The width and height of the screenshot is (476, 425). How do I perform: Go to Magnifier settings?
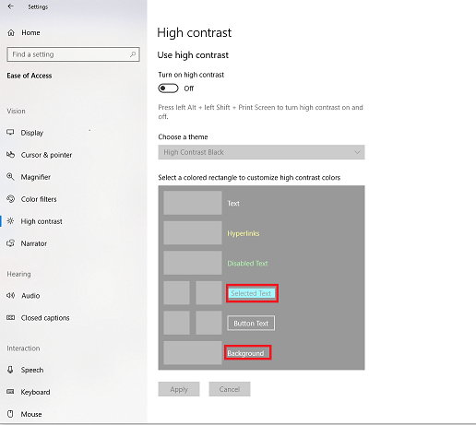(36, 177)
